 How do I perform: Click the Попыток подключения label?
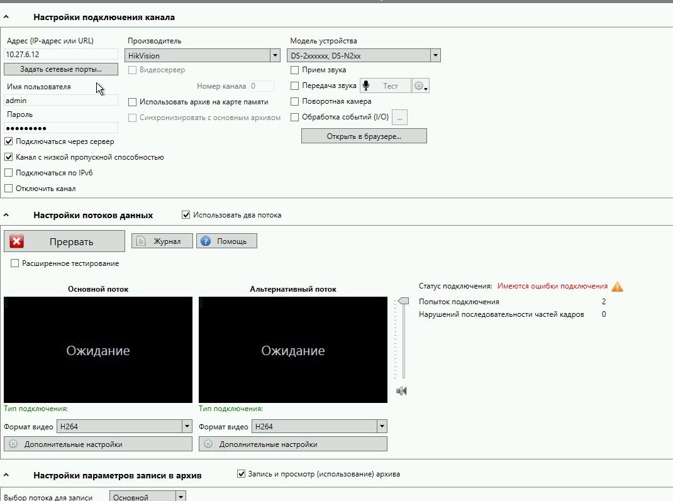[x=459, y=302]
